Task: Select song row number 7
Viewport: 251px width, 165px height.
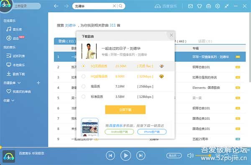Action: click(x=150, y=119)
